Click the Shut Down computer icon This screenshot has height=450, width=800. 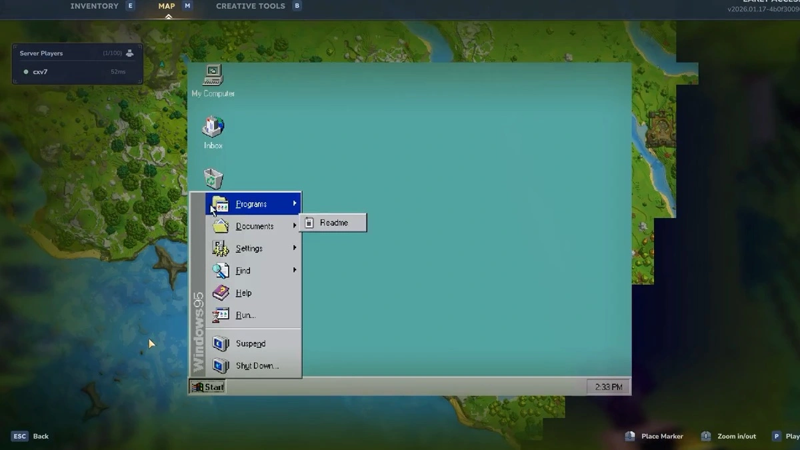(x=221, y=365)
